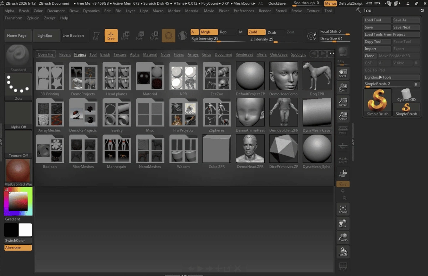428x276 pixels.
Task: Open the Texture Off selector
Action: coord(18,144)
